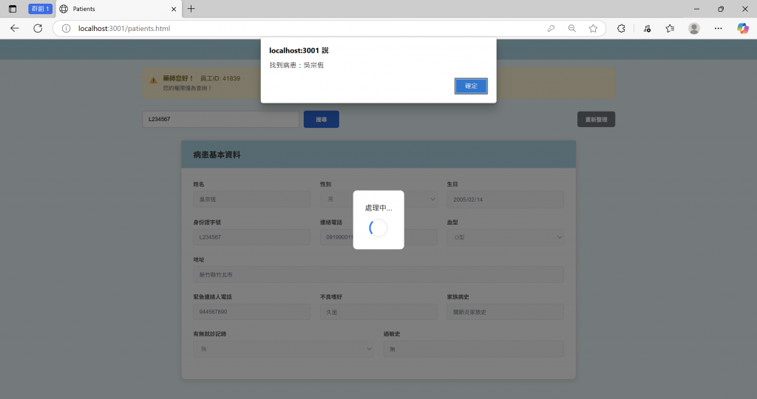757x399 pixels.
Task: Open the 有無就診記錄 dropdown
Action: 283,349
